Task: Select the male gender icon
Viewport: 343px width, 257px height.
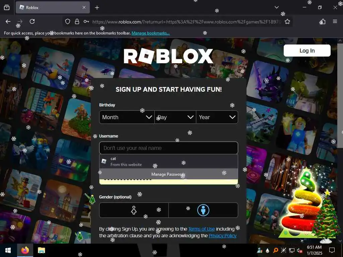Action: [203, 210]
